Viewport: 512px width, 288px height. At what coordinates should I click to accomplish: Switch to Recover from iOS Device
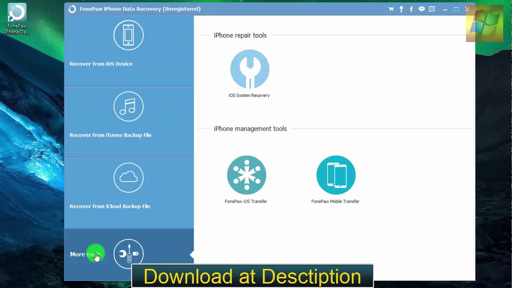pyautogui.click(x=129, y=51)
